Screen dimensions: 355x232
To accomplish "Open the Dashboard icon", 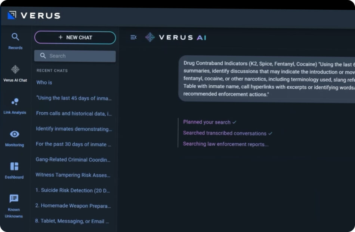I will point(14,166).
